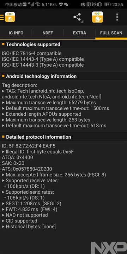Tap the battery indicator in status bar

[x=107, y=4]
